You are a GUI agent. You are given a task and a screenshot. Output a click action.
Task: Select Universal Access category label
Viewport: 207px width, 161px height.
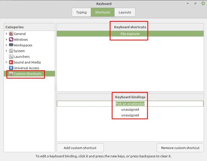tap(26, 68)
